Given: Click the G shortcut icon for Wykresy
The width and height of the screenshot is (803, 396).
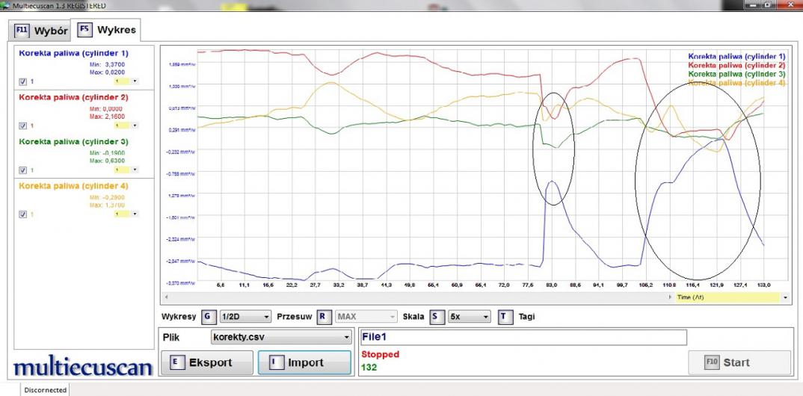Looking at the screenshot, I should tap(207, 317).
